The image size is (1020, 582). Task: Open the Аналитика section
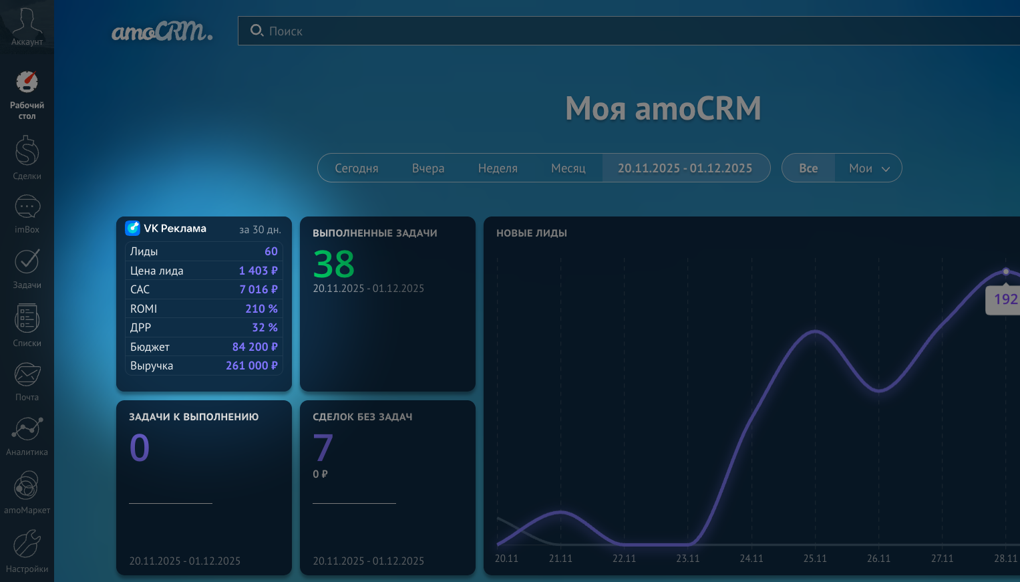point(27,434)
